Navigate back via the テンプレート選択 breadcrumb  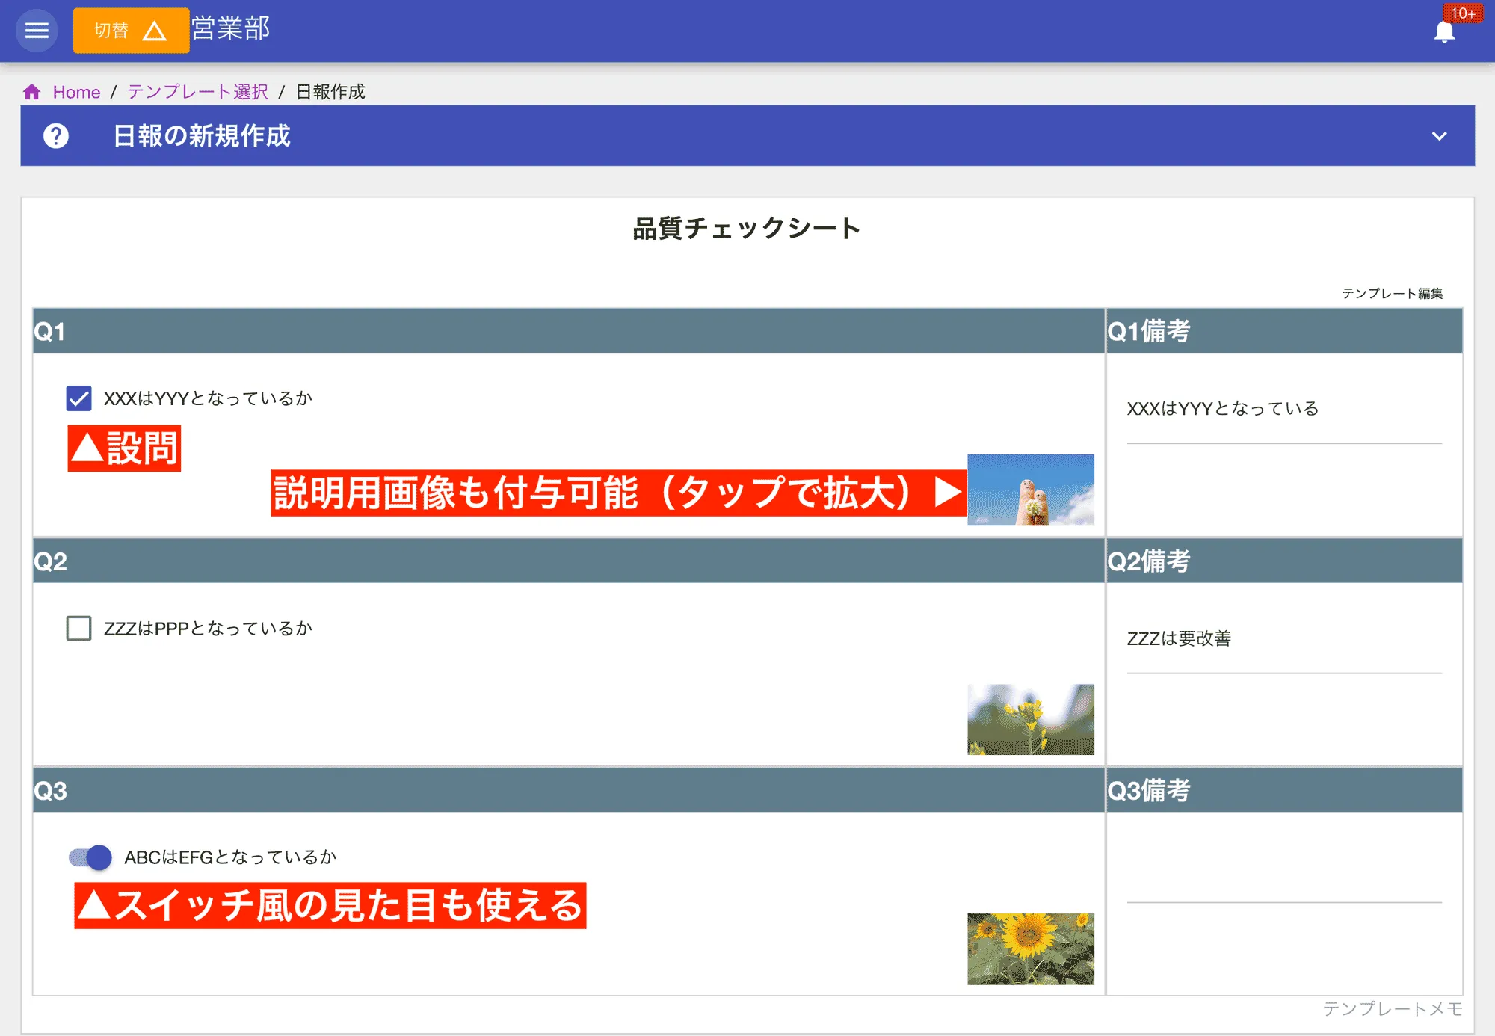click(196, 91)
